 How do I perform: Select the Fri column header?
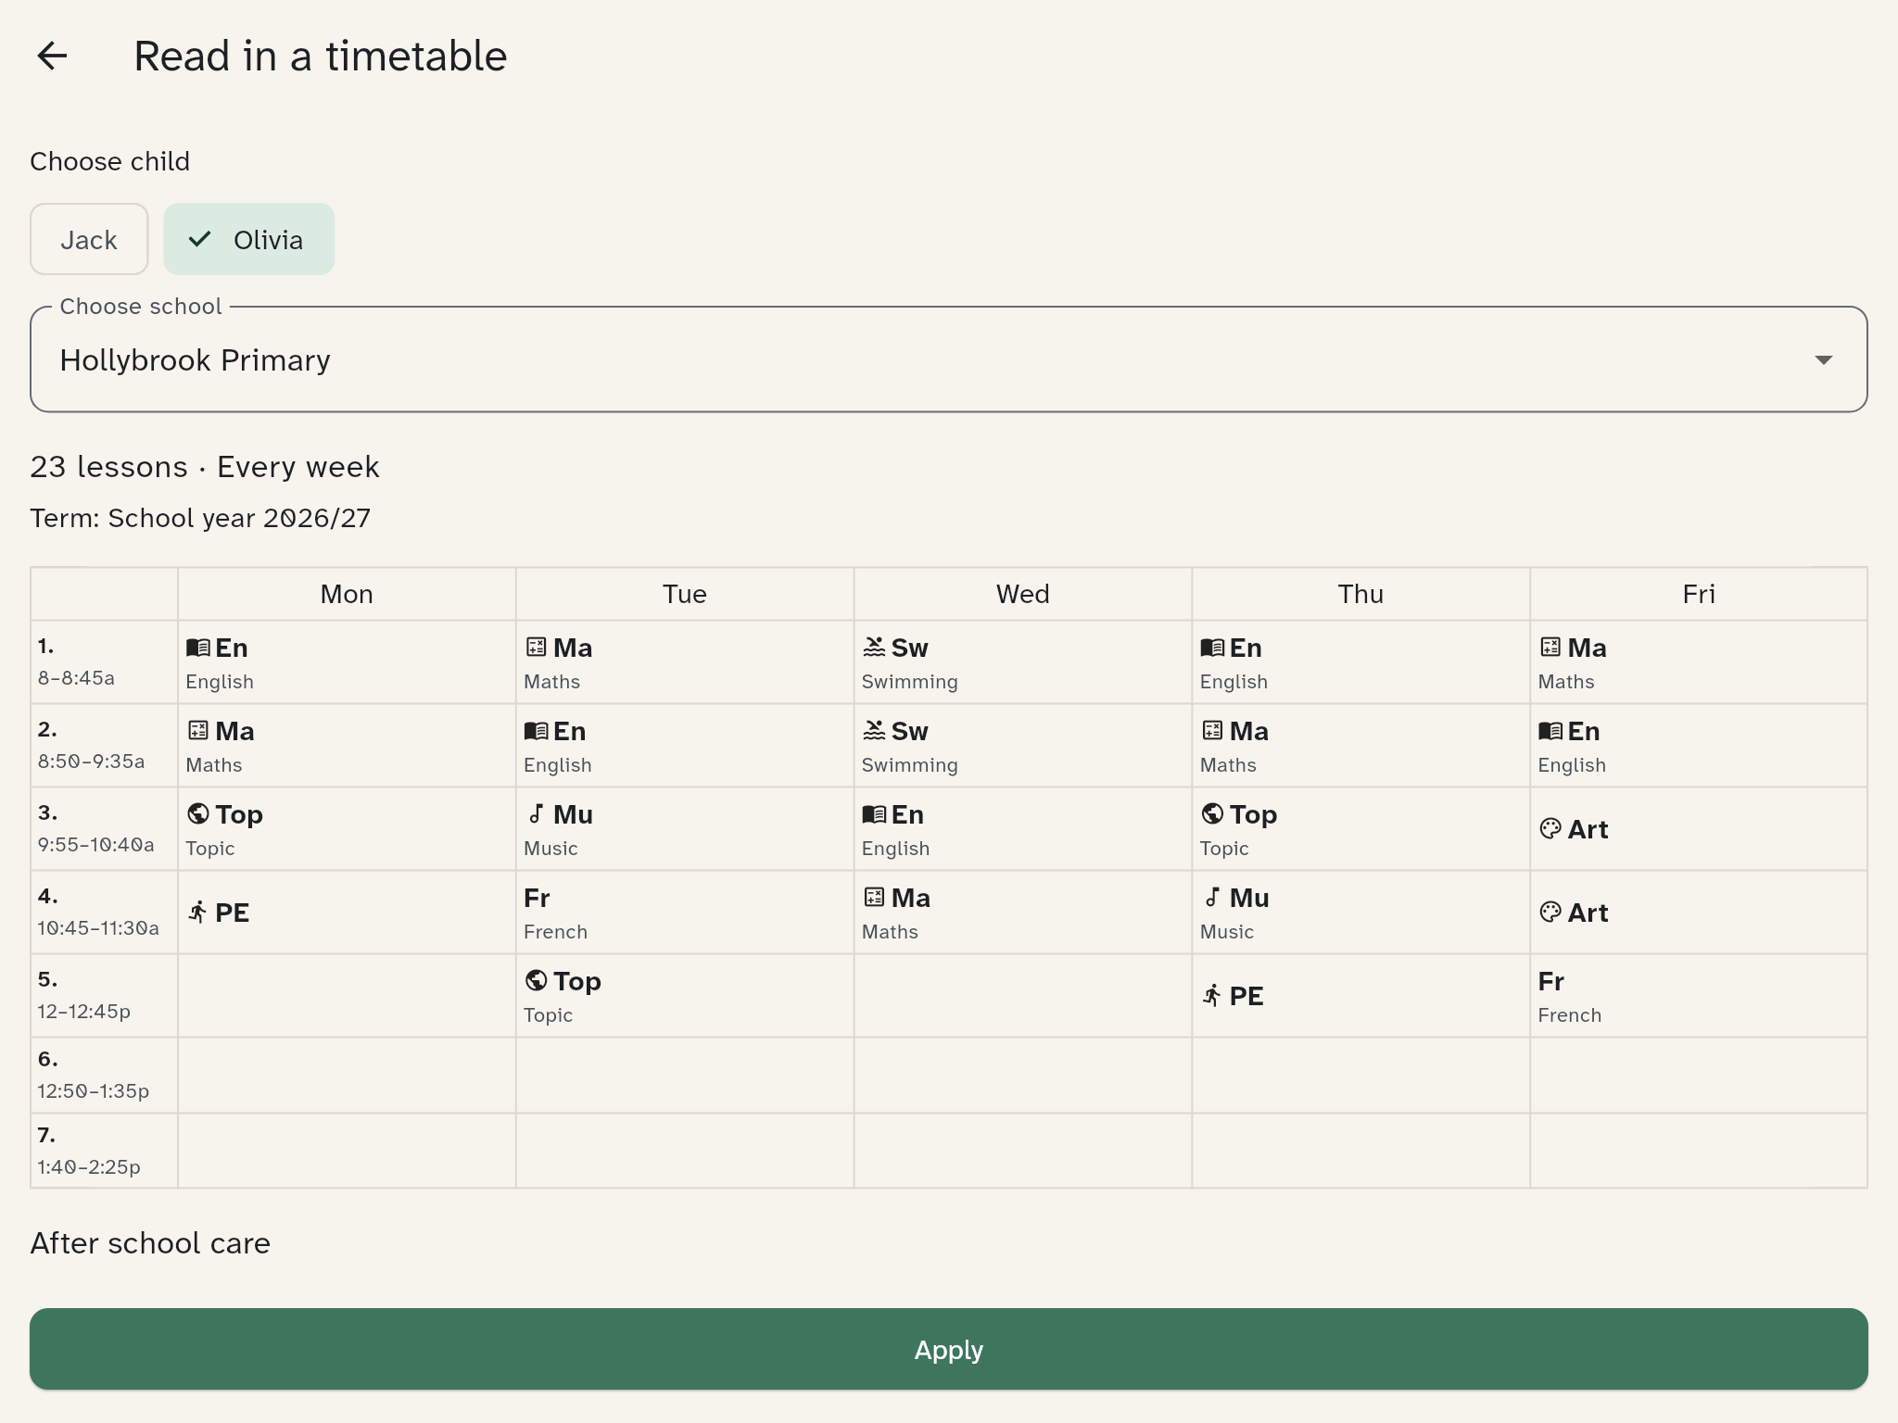[x=1699, y=594]
